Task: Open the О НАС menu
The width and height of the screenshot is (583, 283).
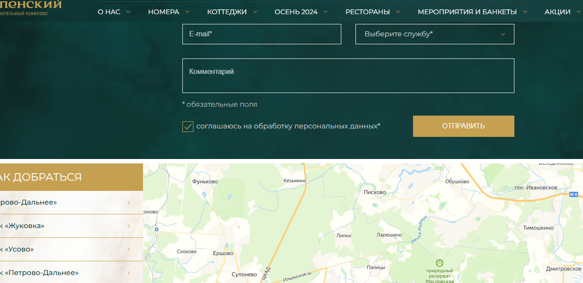Action: [x=109, y=12]
